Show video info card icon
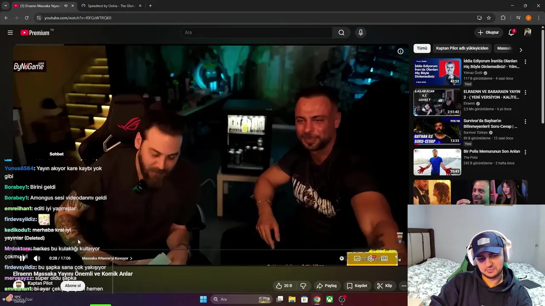Viewport: 545px width, 306px height. pos(400,51)
